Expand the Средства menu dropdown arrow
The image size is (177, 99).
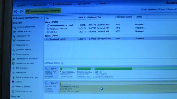click(92, 4)
